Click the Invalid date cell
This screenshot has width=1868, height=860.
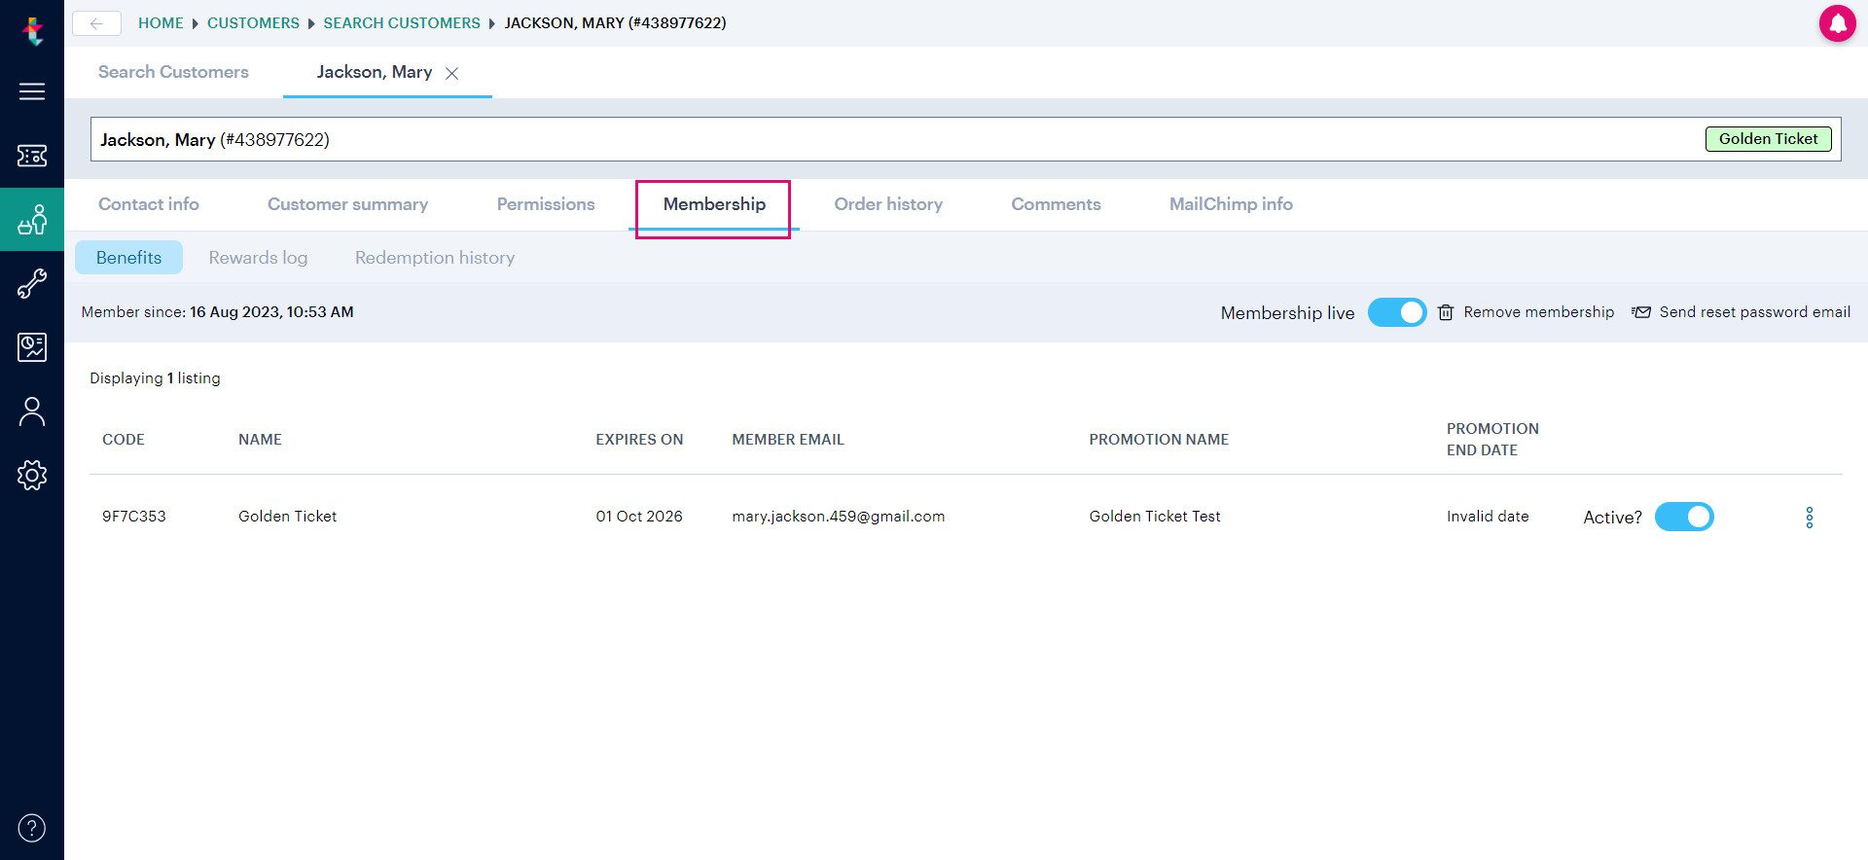tap(1488, 517)
